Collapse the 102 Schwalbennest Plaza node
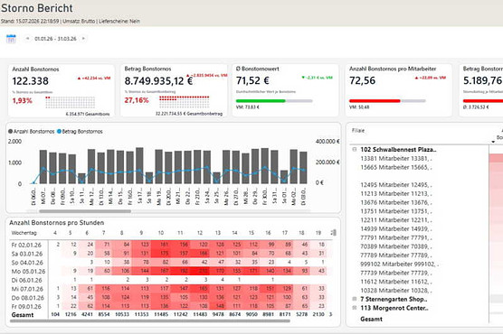The image size is (503, 334). pos(355,149)
